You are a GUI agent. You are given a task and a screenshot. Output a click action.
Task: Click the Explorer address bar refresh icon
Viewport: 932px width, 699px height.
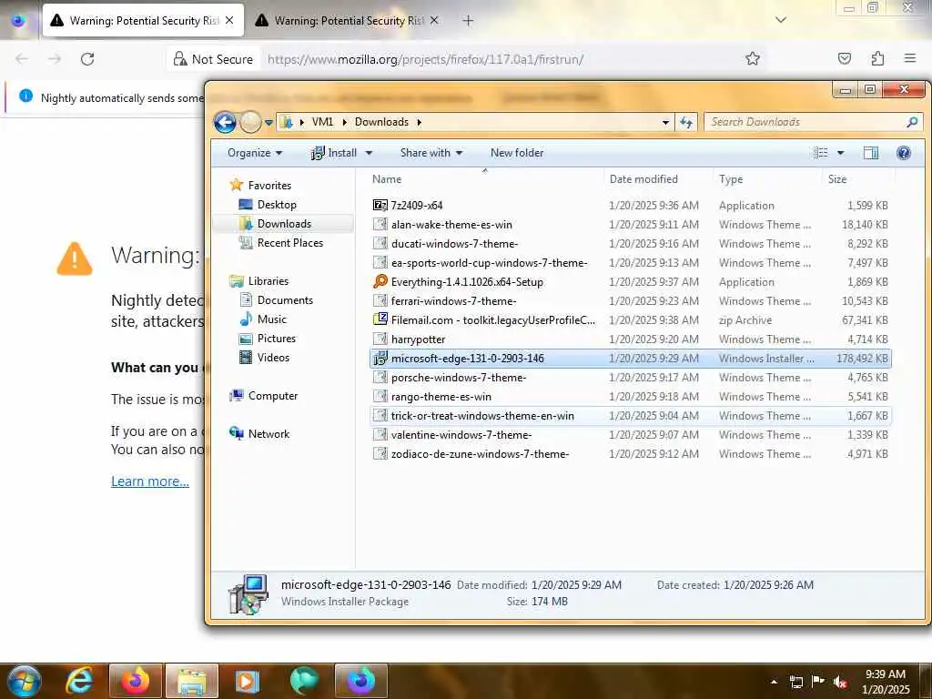pyautogui.click(x=686, y=123)
